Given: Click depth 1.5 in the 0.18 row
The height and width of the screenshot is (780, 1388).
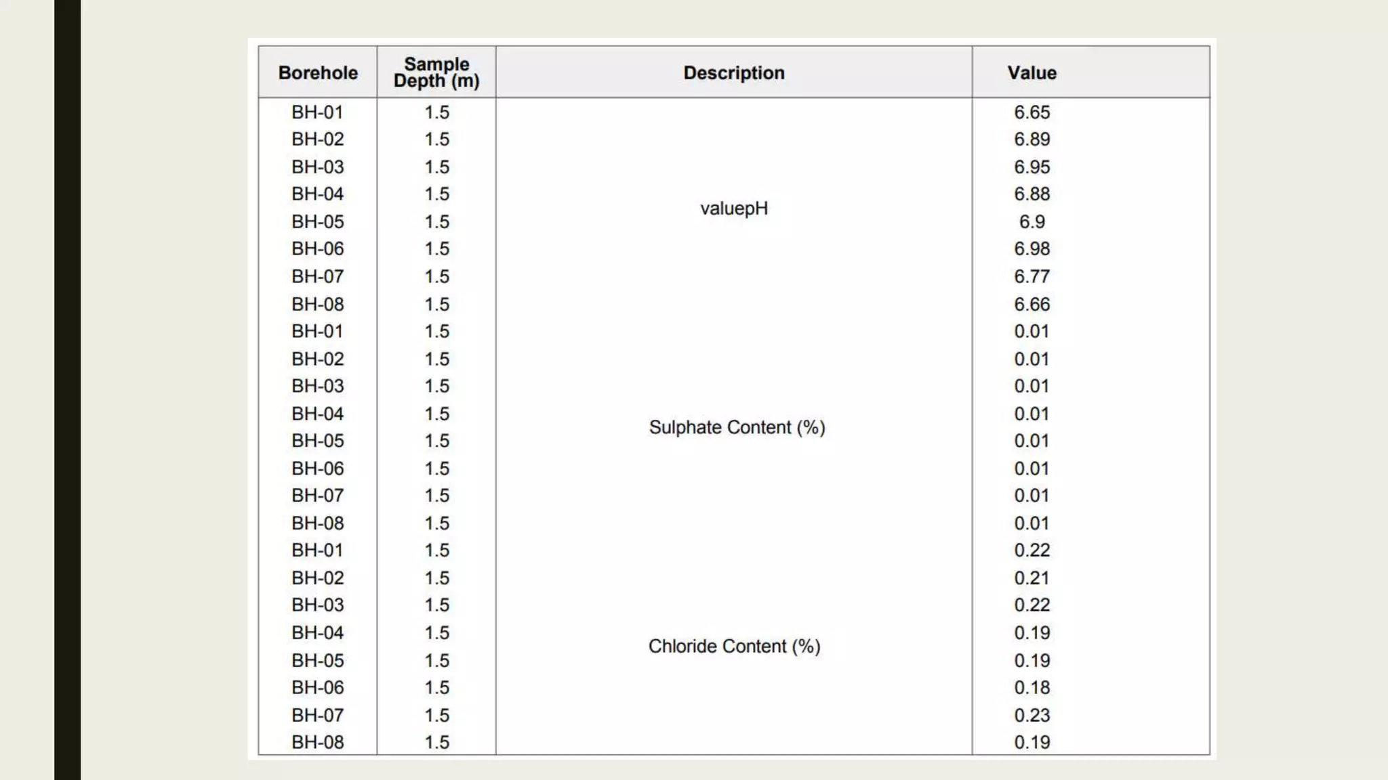Looking at the screenshot, I should pyautogui.click(x=436, y=687).
